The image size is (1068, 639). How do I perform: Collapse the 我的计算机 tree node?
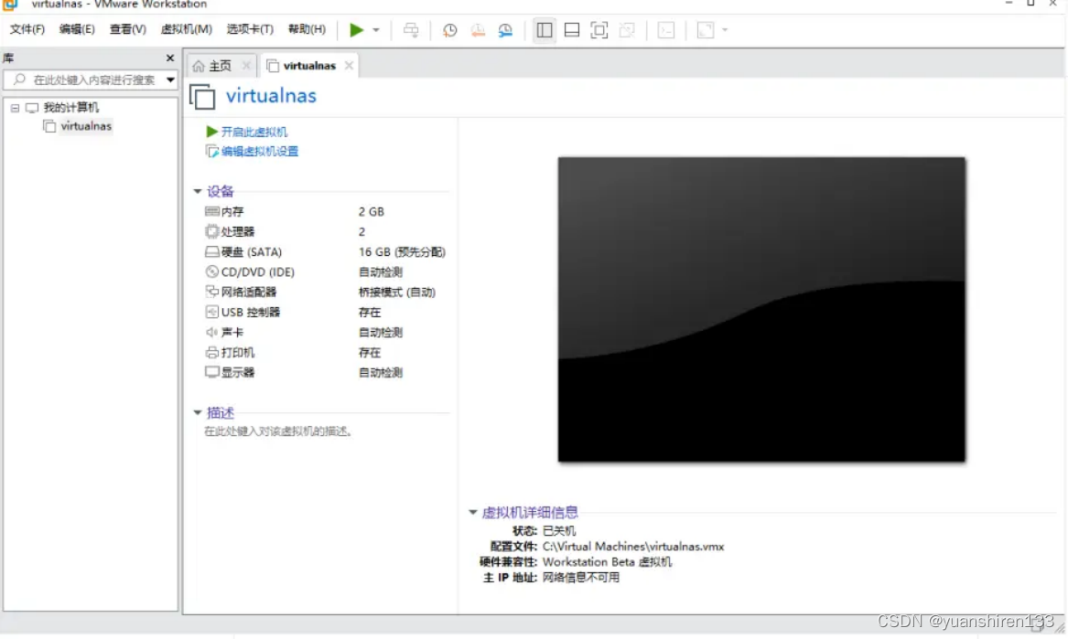point(15,107)
